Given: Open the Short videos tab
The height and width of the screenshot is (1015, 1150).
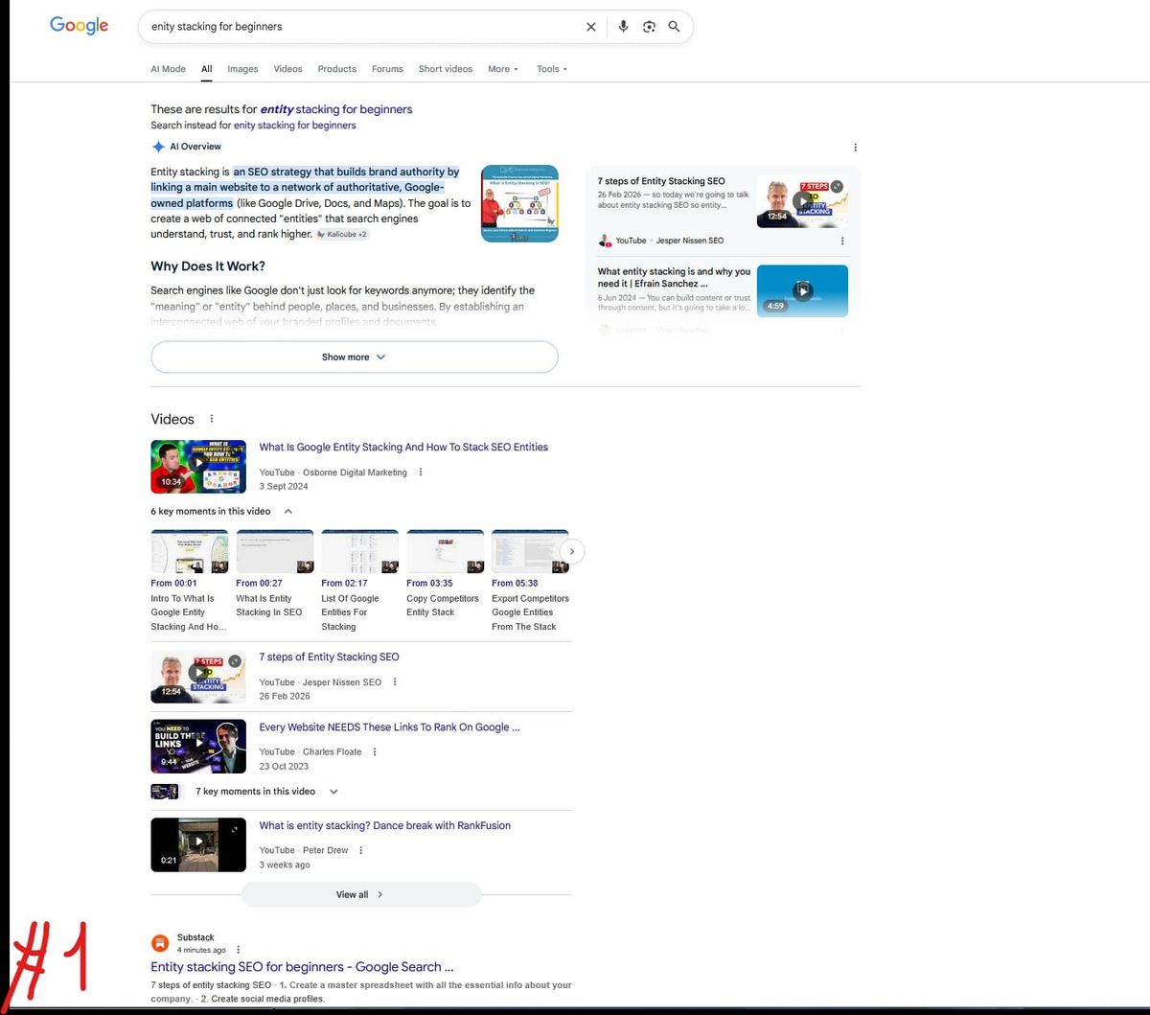Looking at the screenshot, I should (x=446, y=69).
